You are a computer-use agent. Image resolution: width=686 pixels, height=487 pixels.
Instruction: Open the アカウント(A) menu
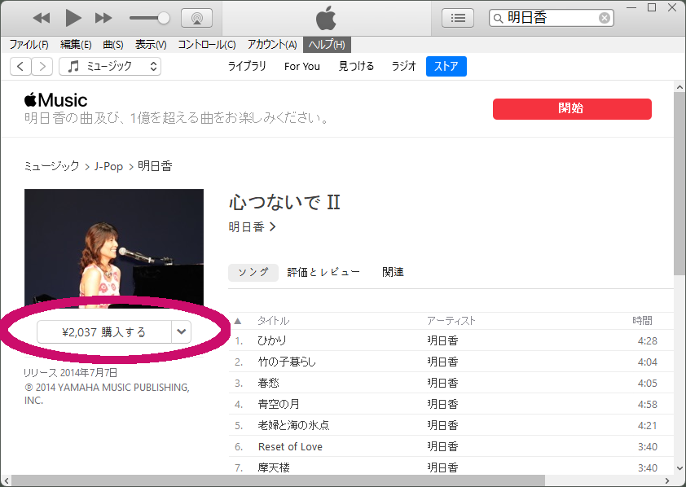point(272,45)
